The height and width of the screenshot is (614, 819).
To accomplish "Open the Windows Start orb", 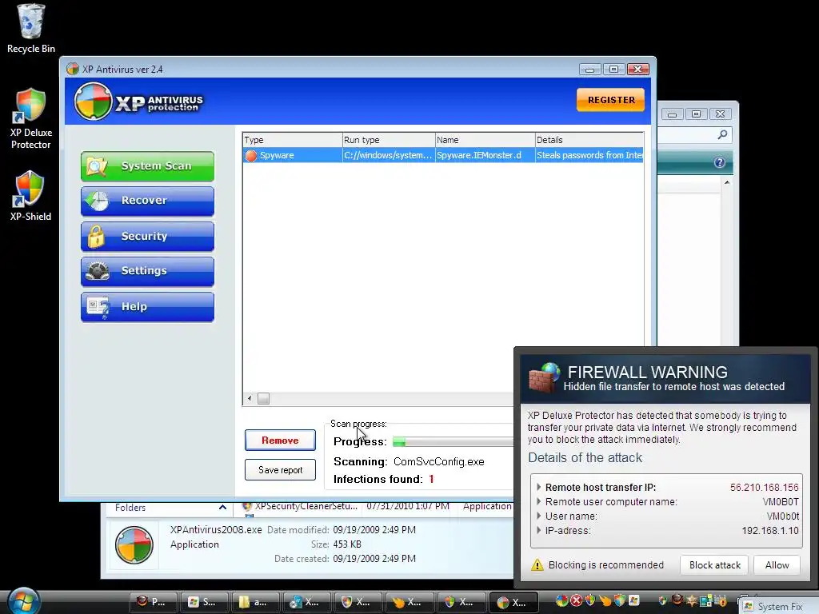I will pyautogui.click(x=23, y=601).
